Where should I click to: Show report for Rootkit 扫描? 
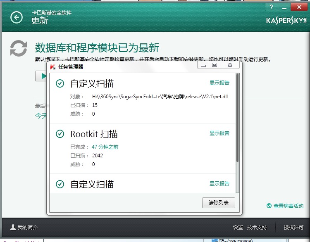click(x=219, y=133)
